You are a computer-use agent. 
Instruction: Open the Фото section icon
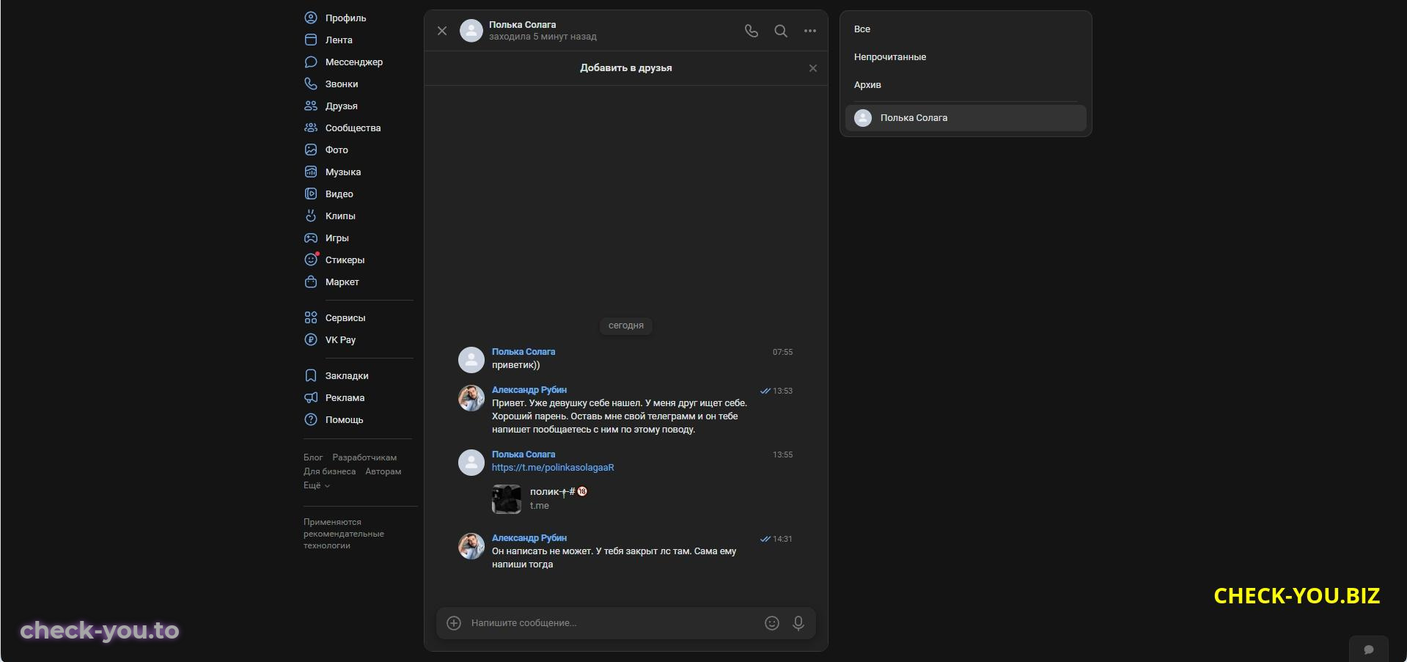[x=311, y=150]
